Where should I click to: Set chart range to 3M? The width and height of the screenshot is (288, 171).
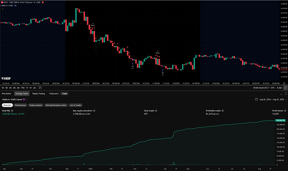pos(14,88)
